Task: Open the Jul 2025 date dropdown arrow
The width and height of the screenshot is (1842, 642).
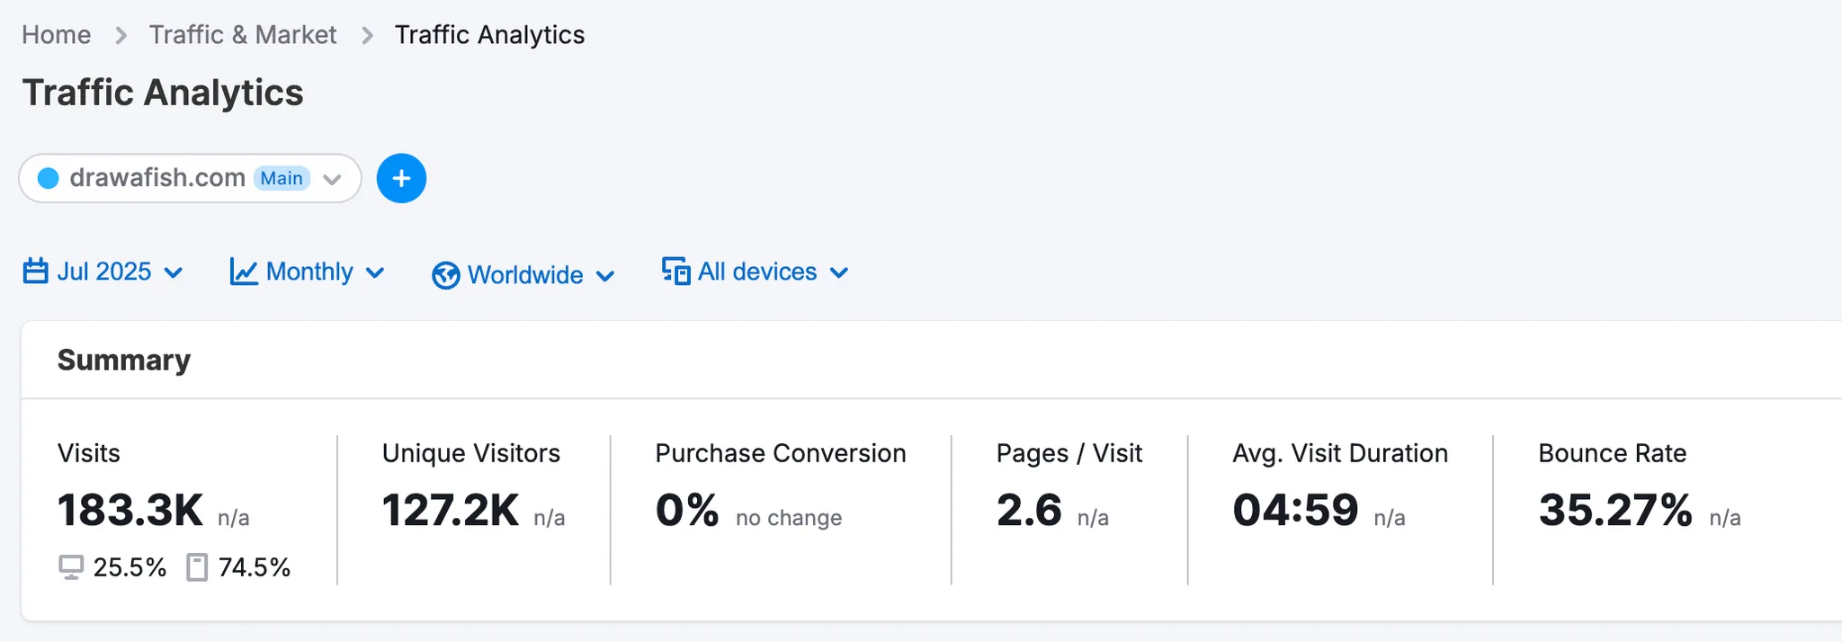Action: click(x=174, y=272)
